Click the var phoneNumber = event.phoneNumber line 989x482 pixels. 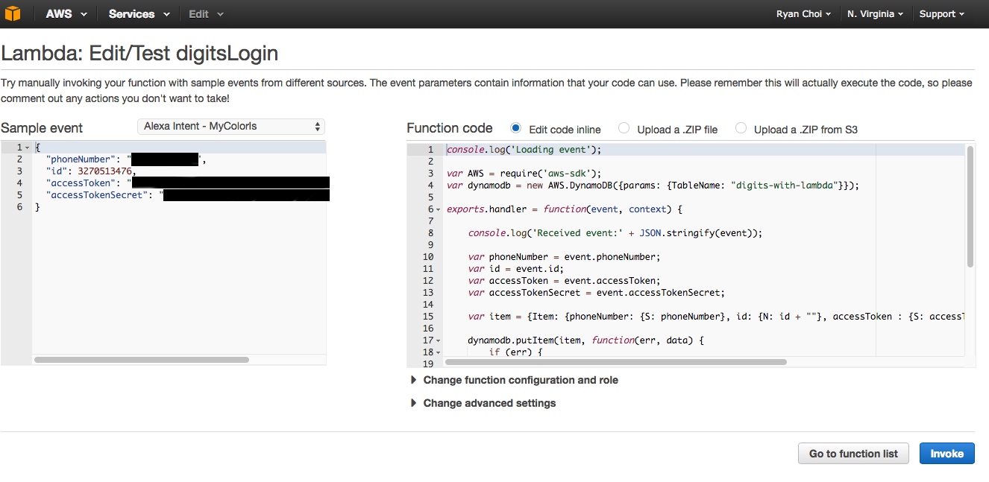tap(565, 257)
